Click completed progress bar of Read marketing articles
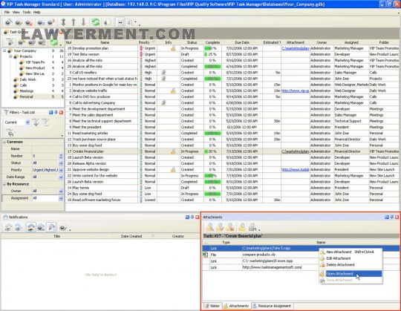The image size is (401, 311). coord(212,133)
